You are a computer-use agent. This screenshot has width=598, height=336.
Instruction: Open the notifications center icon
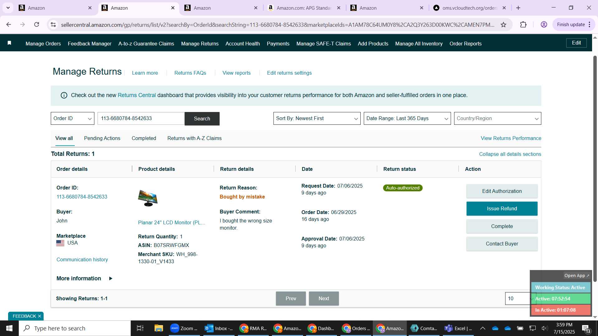[x=586, y=329]
